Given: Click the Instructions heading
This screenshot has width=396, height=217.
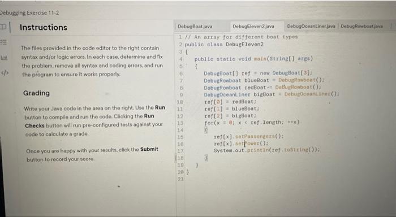Looking at the screenshot, I should point(44,27).
